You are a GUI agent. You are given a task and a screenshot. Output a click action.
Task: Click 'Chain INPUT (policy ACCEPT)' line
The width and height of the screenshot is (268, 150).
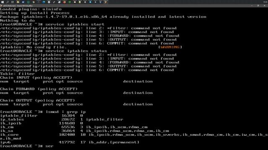[x=36, y=78]
